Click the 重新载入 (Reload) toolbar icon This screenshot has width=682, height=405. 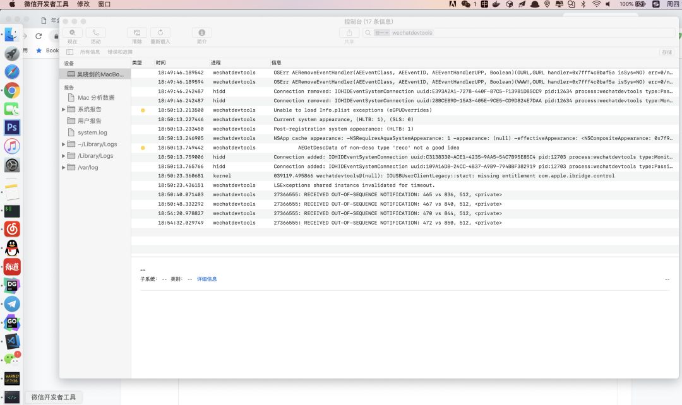[x=160, y=33]
